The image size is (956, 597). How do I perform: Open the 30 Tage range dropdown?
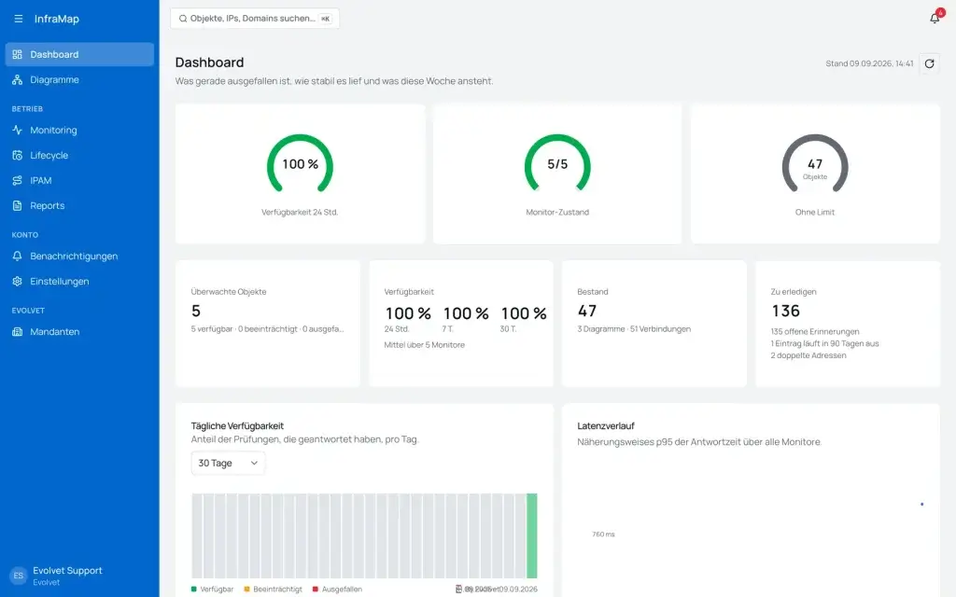pos(228,463)
